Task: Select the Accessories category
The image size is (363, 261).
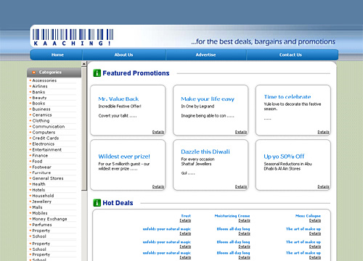Action: pos(44,80)
